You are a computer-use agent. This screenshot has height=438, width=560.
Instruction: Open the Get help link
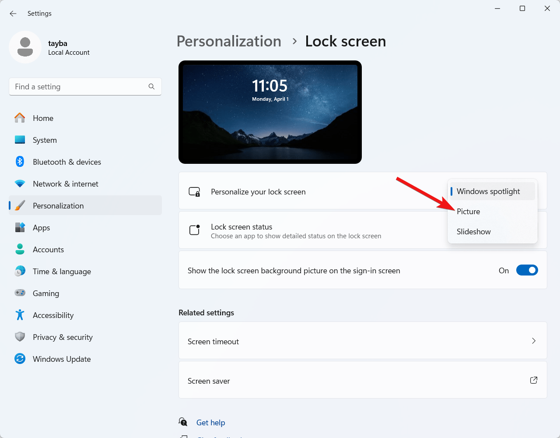point(210,423)
